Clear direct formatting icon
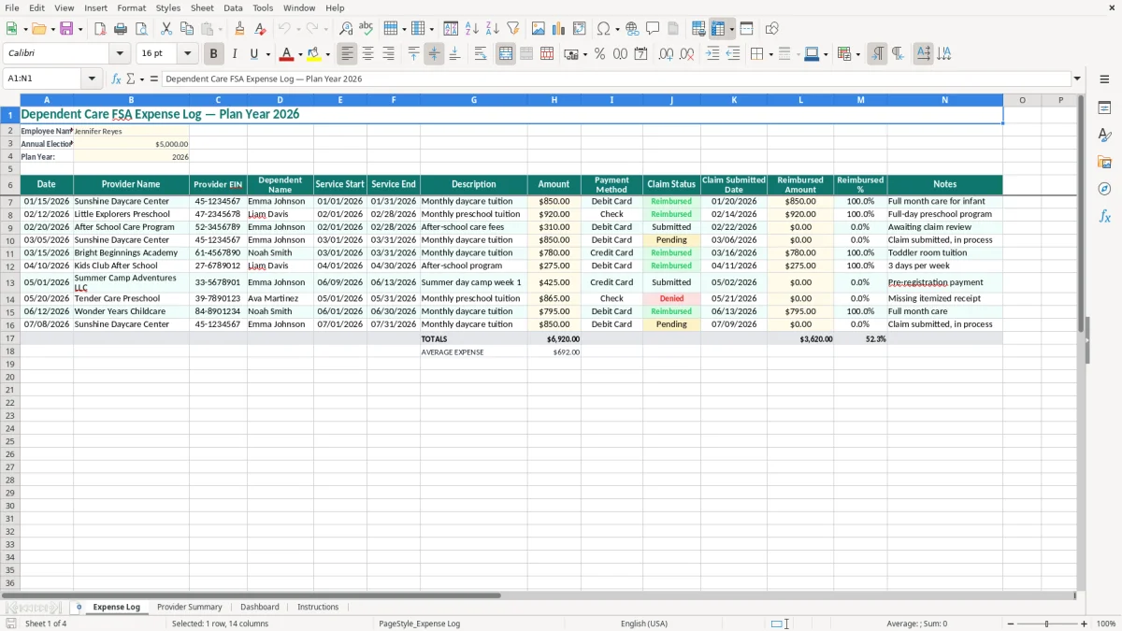 coord(260,29)
